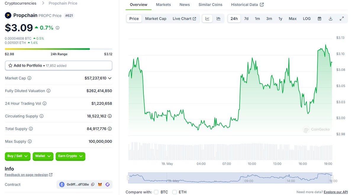Open the Historical Data tab
Screen dimensions: 355x195
(x=247, y=5)
